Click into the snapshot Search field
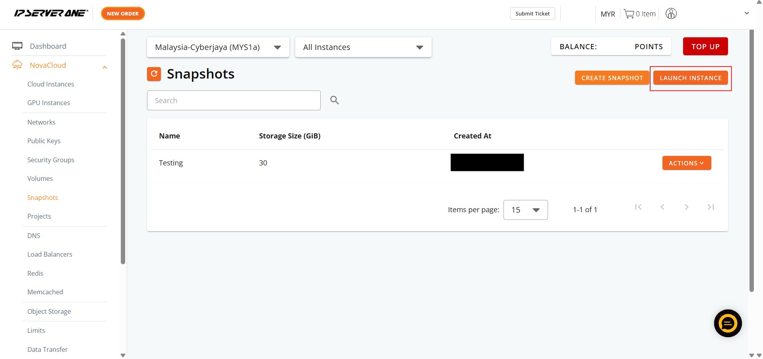The height and width of the screenshot is (359, 763). click(x=233, y=100)
